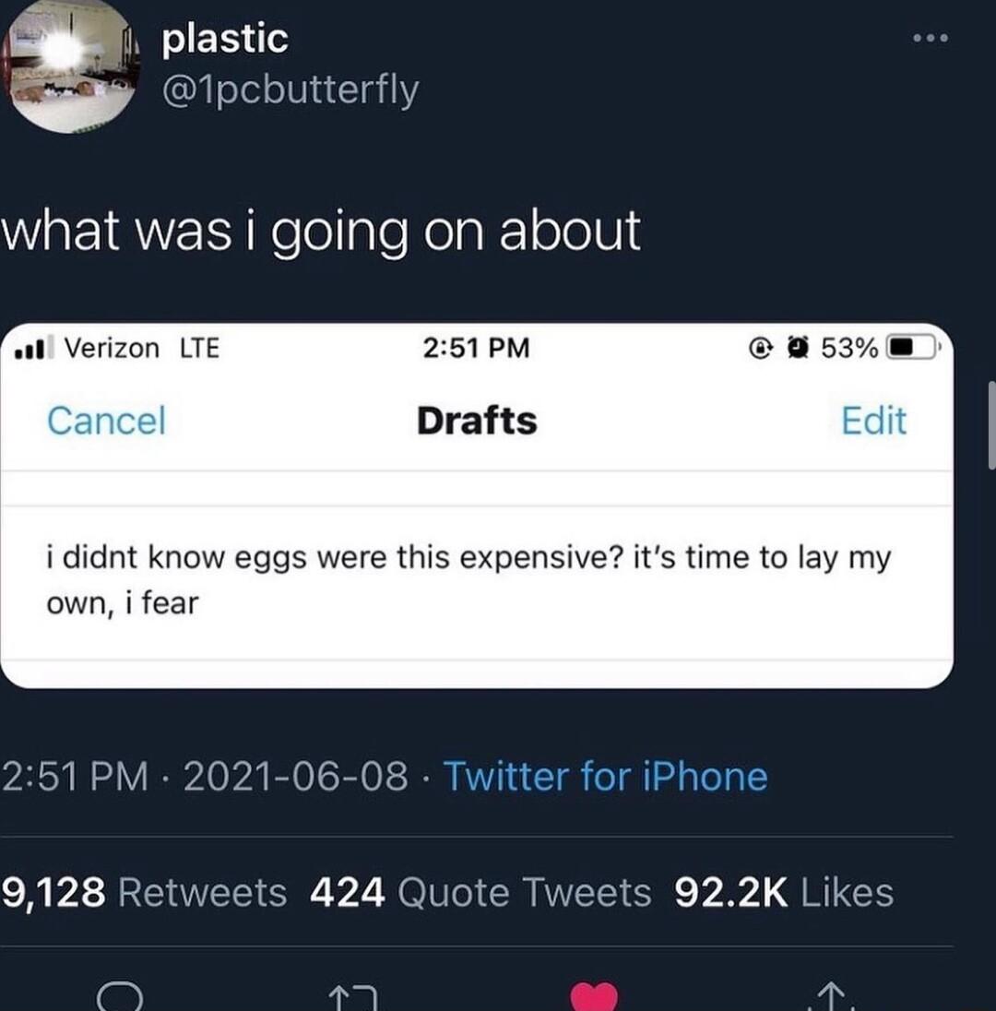
Task: Tap the battery icon in embedded status bar
Action: [x=911, y=348]
